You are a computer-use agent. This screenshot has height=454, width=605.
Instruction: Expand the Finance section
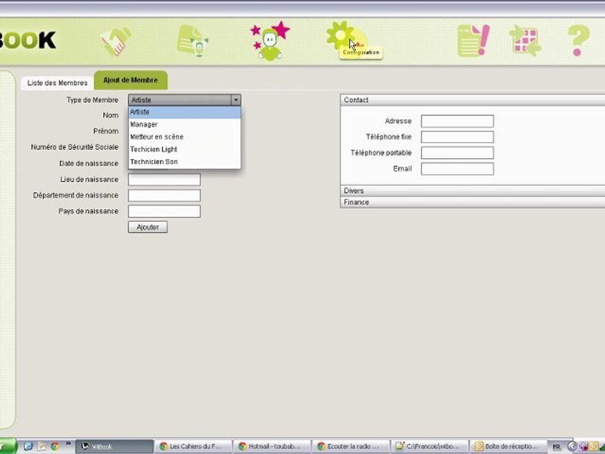(473, 202)
